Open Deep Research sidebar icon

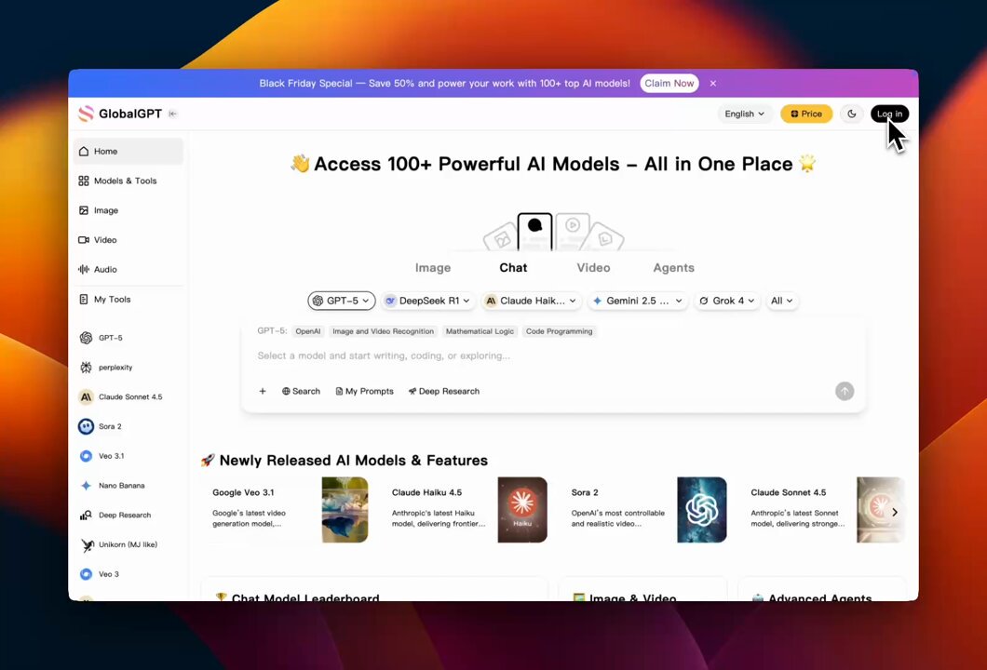coord(87,516)
